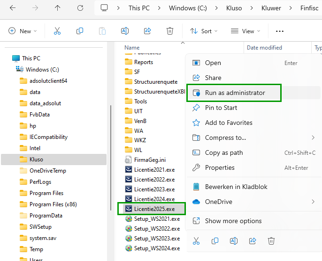Screen dimensions: 322x261
Task: Click the Copy icon in top toolbar
Action: click(x=80, y=31)
